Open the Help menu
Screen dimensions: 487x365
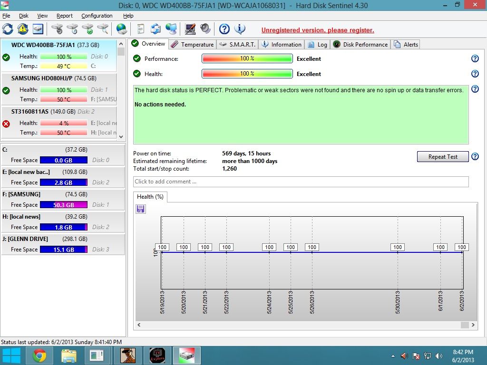pyautogui.click(x=128, y=16)
